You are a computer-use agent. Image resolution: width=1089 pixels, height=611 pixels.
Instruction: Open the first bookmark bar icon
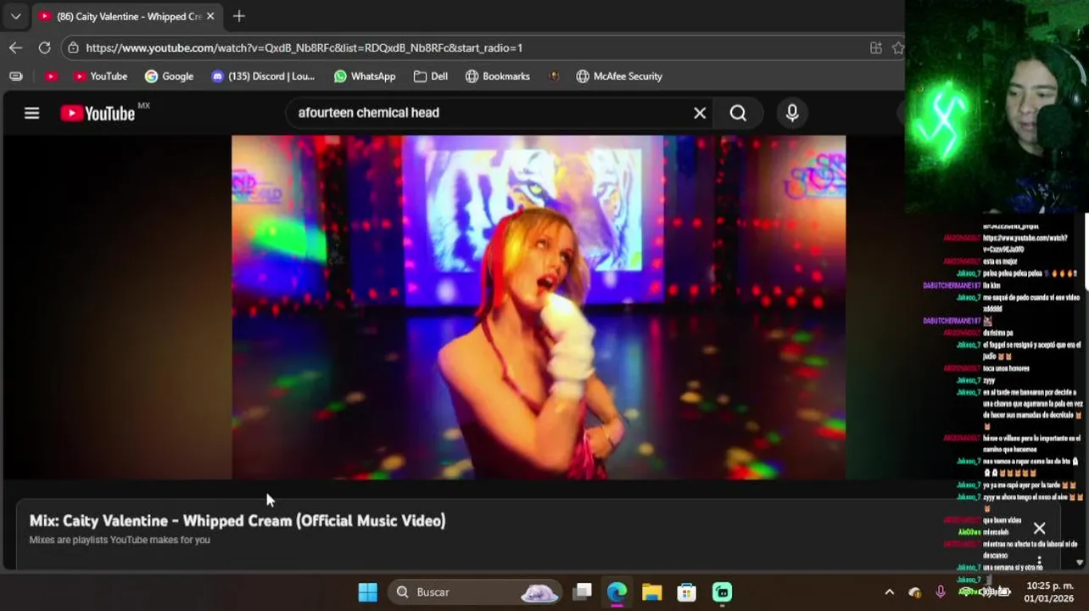(15, 76)
